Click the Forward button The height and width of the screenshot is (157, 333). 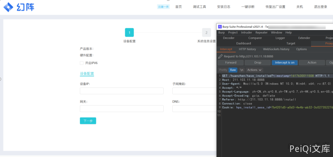coord(230,63)
